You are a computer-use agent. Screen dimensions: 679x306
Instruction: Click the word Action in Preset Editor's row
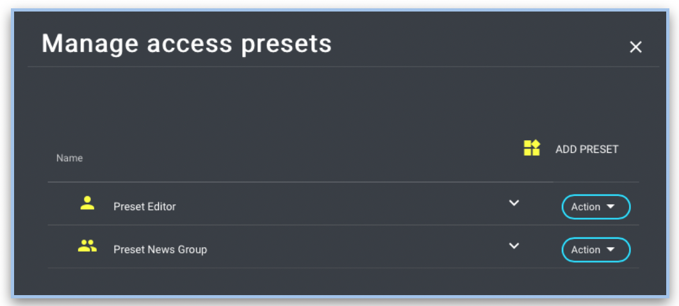click(585, 207)
